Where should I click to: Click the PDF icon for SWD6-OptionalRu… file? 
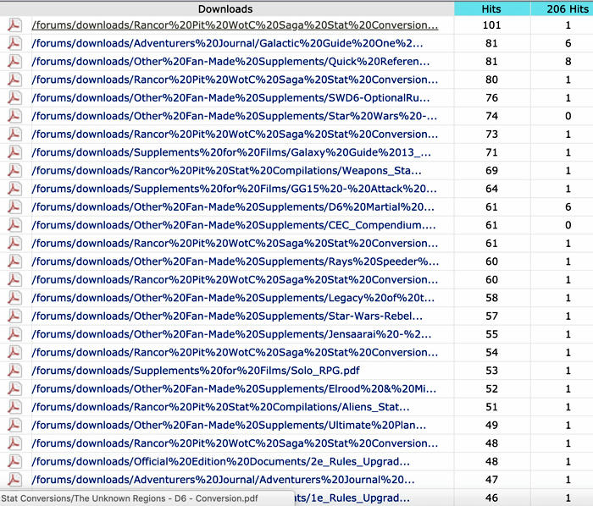[x=14, y=97]
